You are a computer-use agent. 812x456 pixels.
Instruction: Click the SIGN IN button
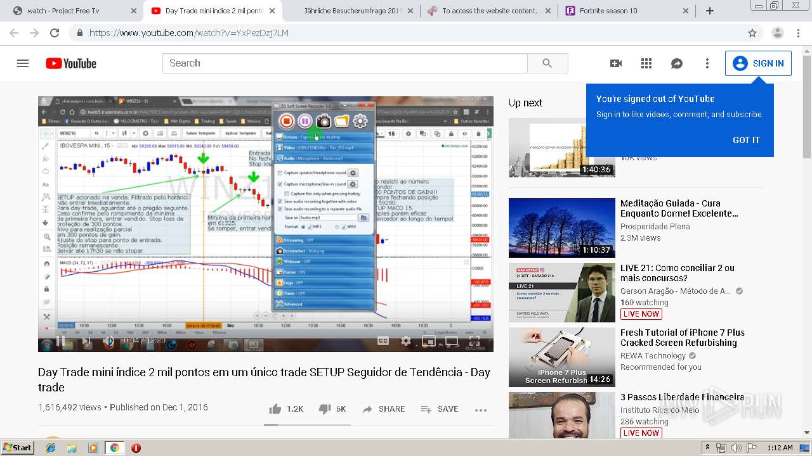[758, 63]
